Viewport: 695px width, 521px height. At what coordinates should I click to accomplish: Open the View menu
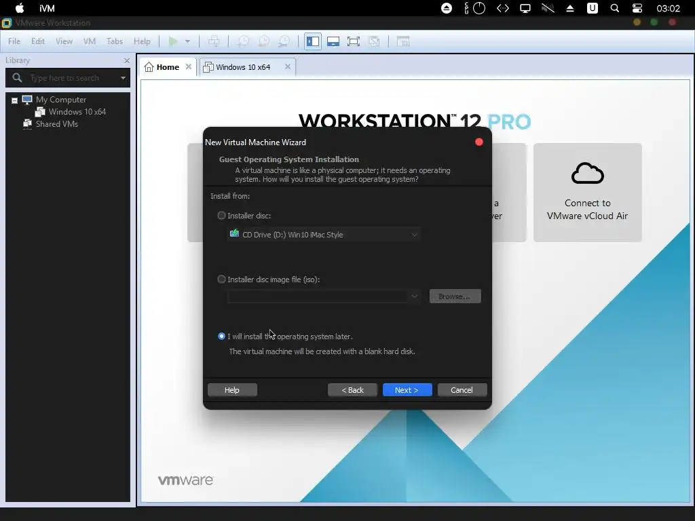[64, 41]
